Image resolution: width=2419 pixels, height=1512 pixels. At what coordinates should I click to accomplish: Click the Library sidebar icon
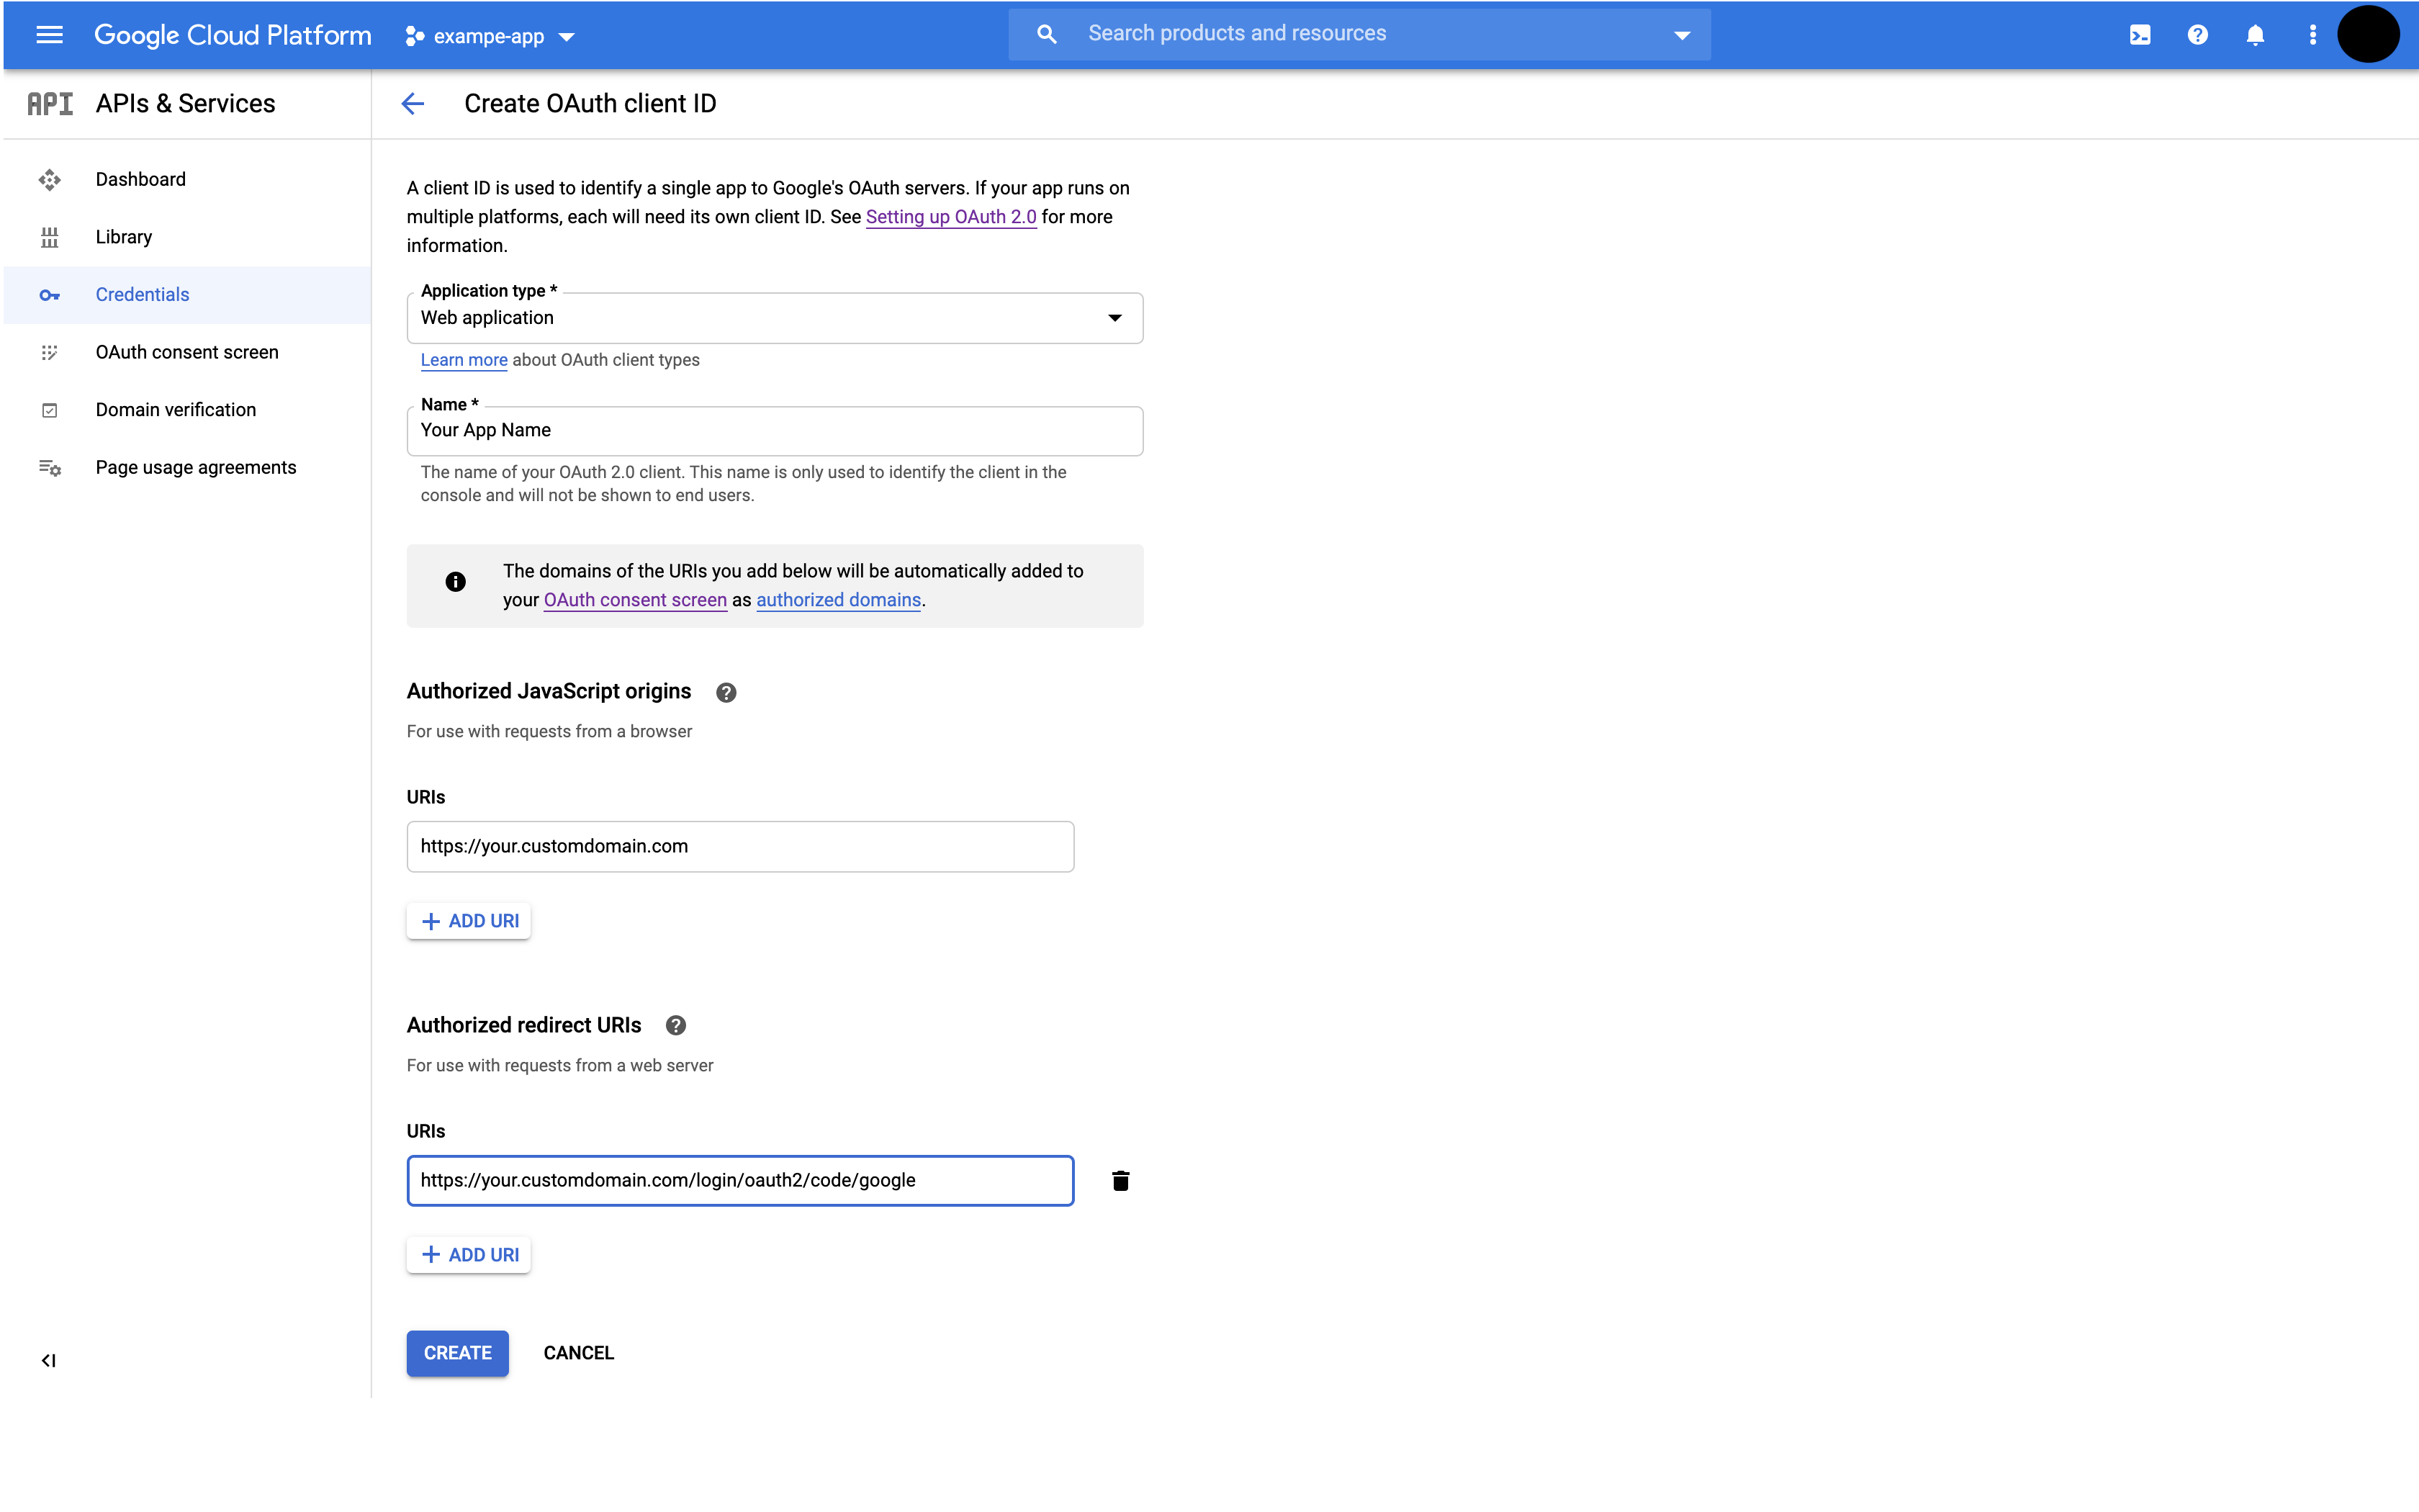tap(49, 237)
